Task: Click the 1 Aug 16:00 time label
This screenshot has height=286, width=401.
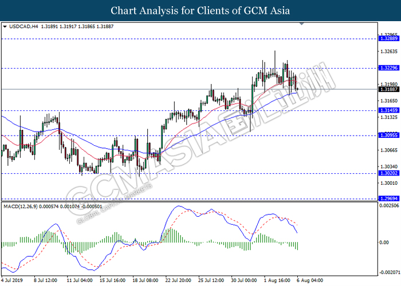Action: pyautogui.click(x=277, y=280)
